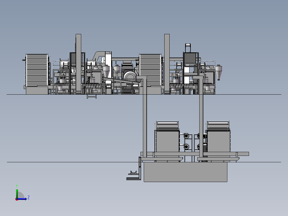The width and height of the screenshot is (288, 216).
Task: Select the L-shaped bracket left of base block
Action: pyautogui.click(x=134, y=168)
